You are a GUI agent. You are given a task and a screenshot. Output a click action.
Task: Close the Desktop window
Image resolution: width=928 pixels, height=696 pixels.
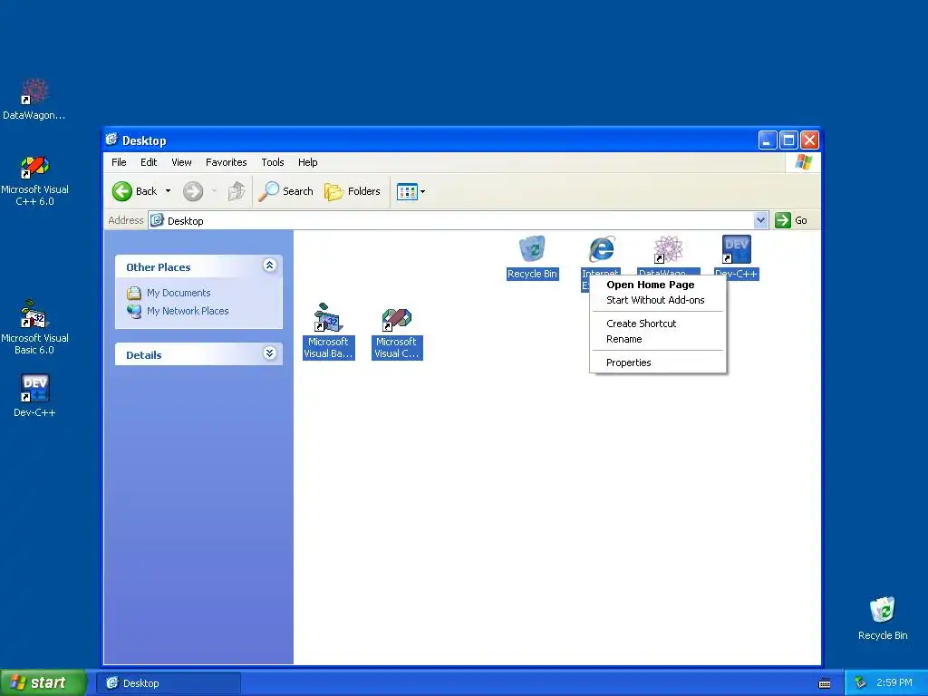click(809, 140)
